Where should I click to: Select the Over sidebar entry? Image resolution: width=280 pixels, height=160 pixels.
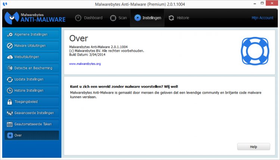point(32,135)
